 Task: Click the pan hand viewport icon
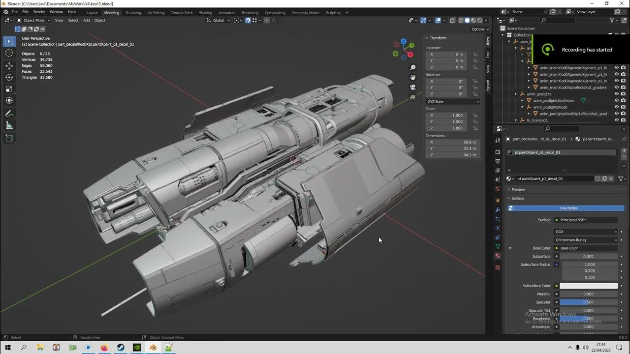(x=413, y=77)
